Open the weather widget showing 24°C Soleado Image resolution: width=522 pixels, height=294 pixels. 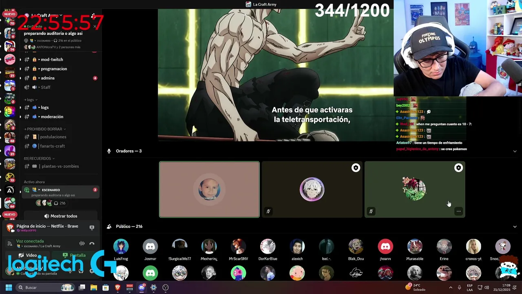pos(415,287)
